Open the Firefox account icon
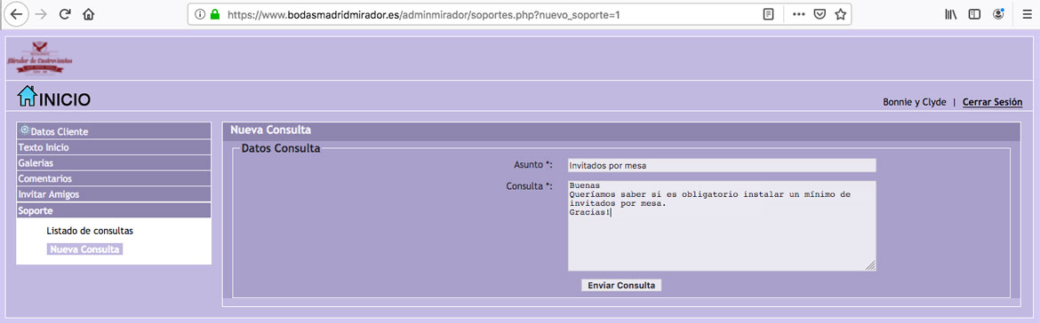The width and height of the screenshot is (1040, 323). (x=998, y=14)
